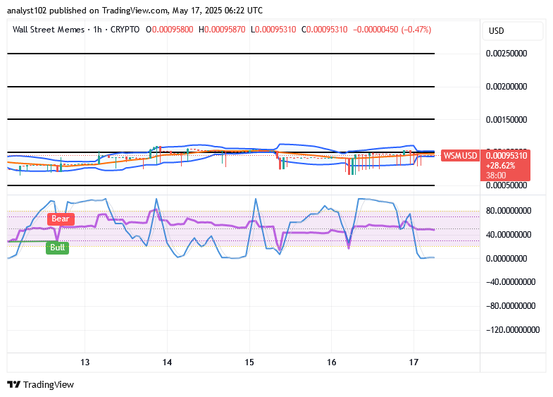The height and width of the screenshot is (397, 553).
Task: Click the 1h interval text in the header
Action: click(x=98, y=30)
